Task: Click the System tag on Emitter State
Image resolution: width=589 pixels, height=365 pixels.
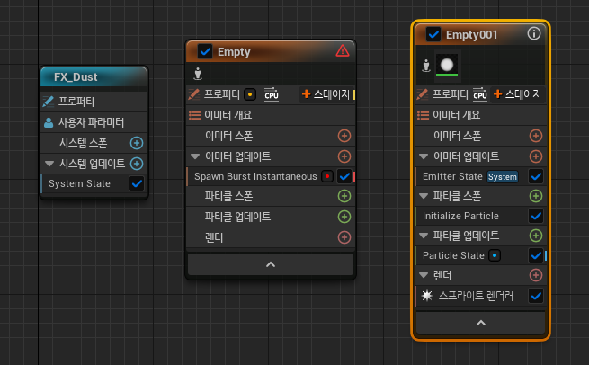Action: pos(503,176)
